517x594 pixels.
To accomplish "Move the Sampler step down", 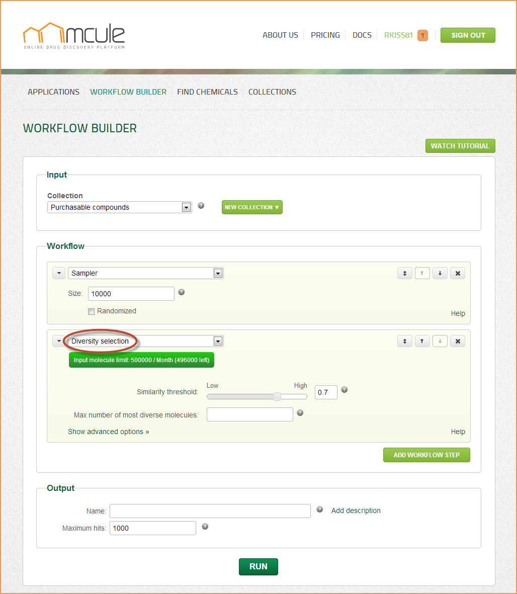I will (x=440, y=273).
